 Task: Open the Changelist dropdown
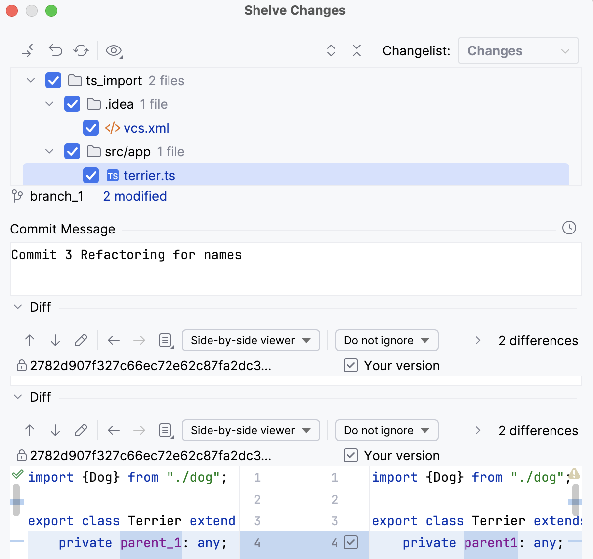518,50
